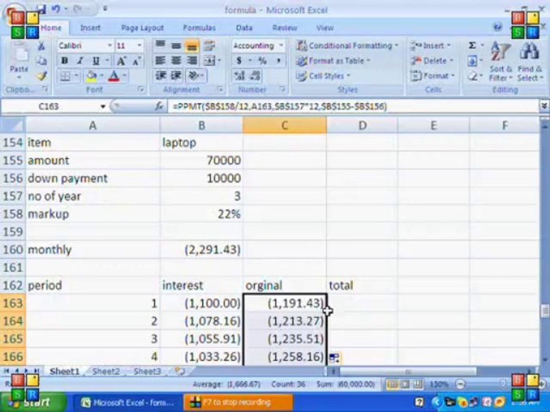
Task: Click the Save icon in Quick Access
Action: tap(41, 9)
